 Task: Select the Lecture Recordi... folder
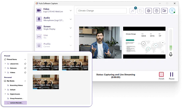(16, 103)
